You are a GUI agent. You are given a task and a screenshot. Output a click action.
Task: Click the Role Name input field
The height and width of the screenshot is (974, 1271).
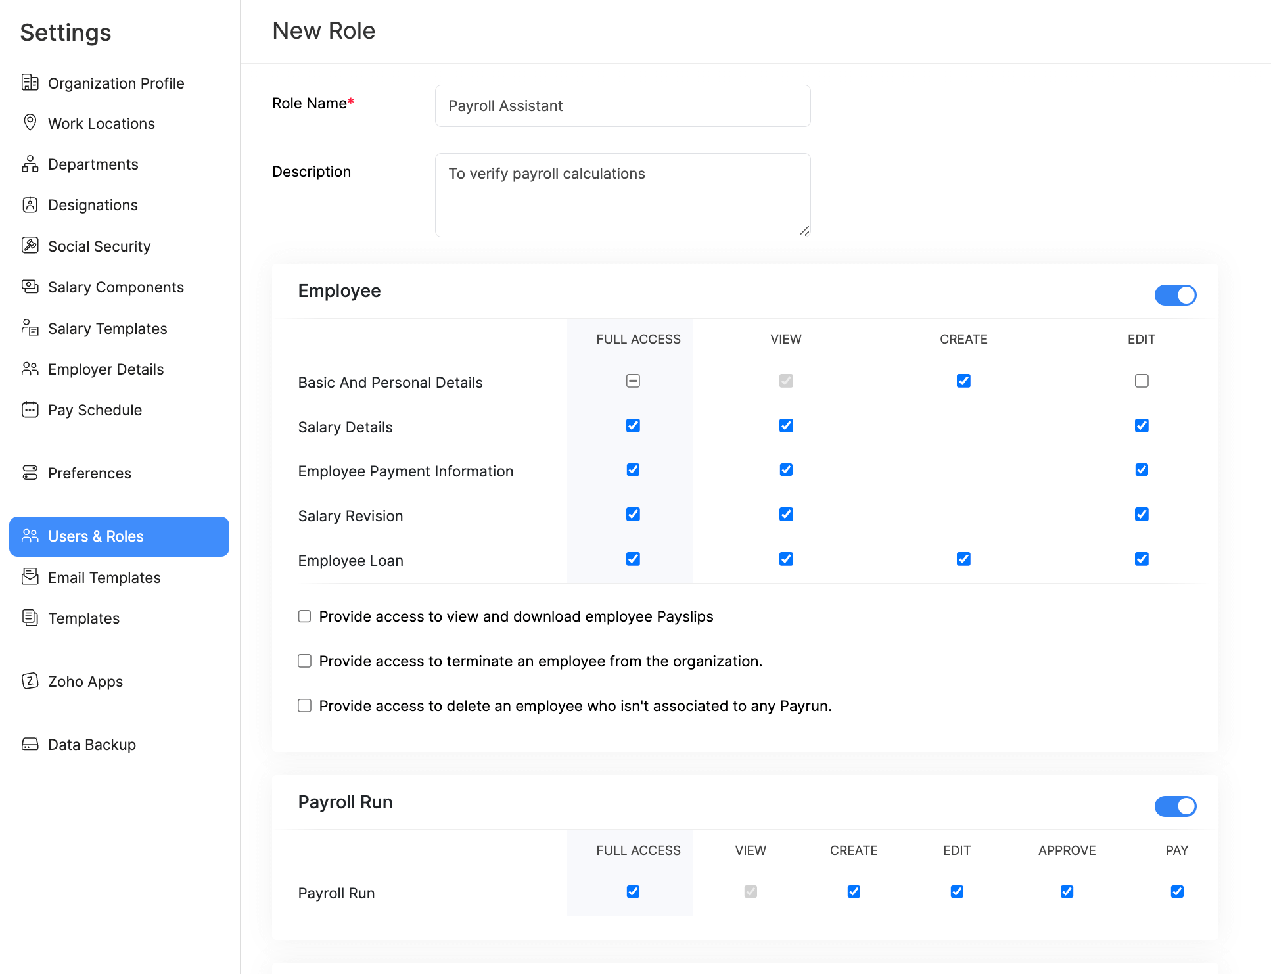(622, 106)
